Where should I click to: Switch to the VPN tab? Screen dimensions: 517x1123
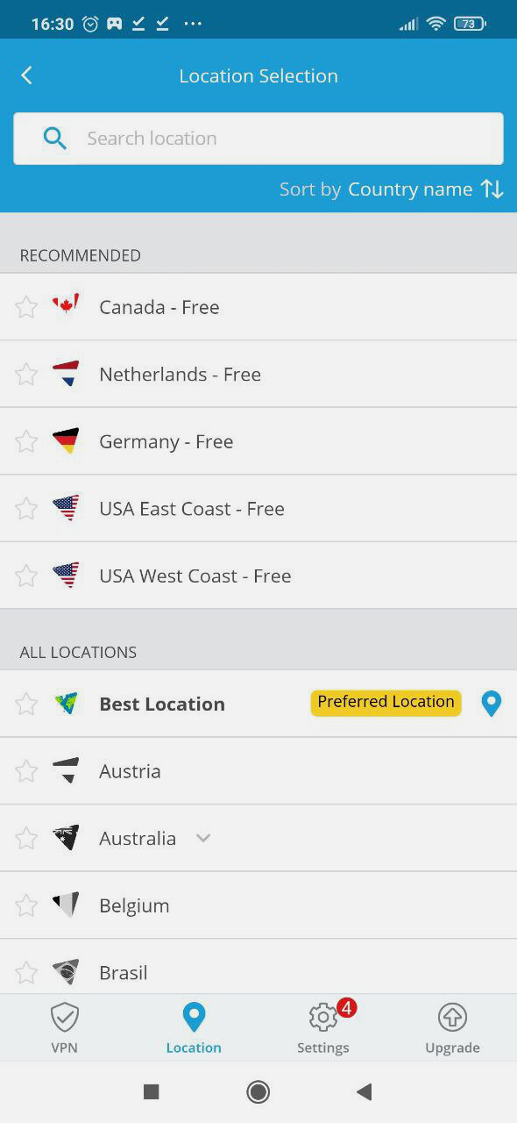tap(64, 1027)
